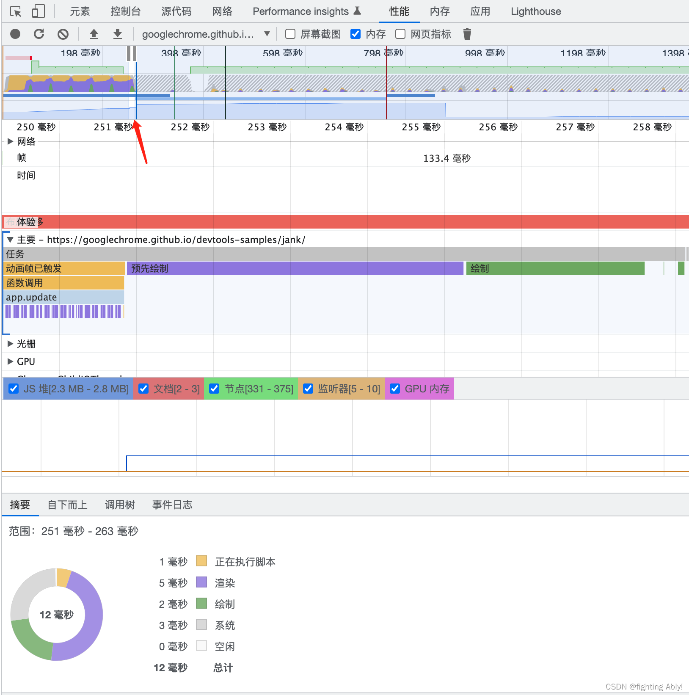
Task: Load a profile with upload icon
Action: [94, 34]
